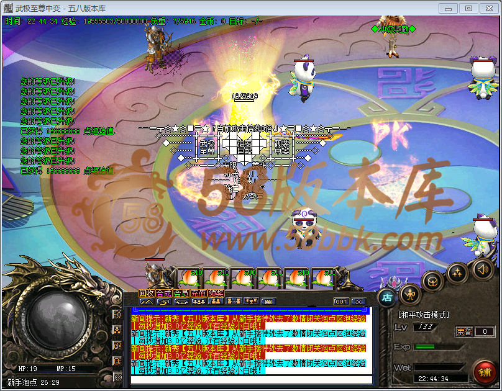Screen dimensions: 502x391
Task: Click the red 铺 stall button
Action: pos(485,373)
